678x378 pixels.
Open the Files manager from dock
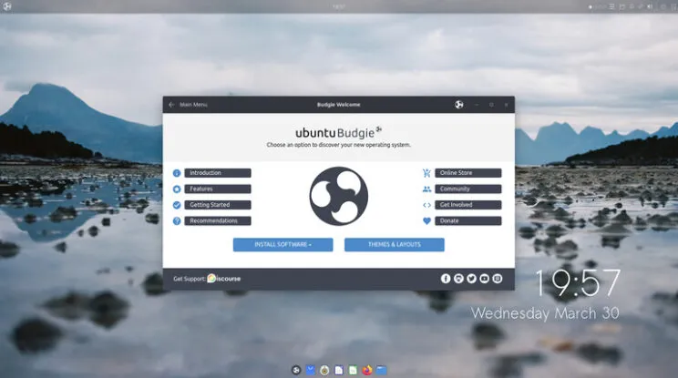coord(381,370)
